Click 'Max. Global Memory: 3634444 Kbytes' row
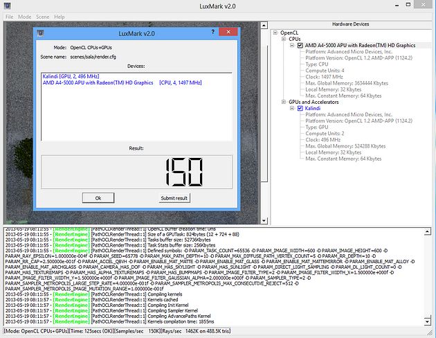 (347, 83)
